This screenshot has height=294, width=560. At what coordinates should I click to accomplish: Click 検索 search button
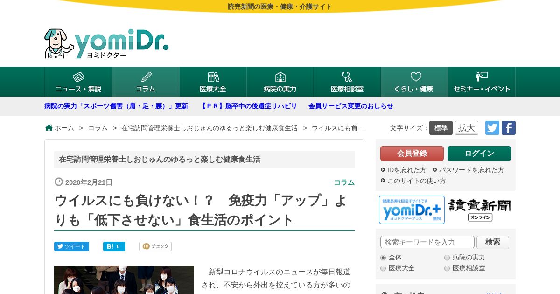(493, 242)
